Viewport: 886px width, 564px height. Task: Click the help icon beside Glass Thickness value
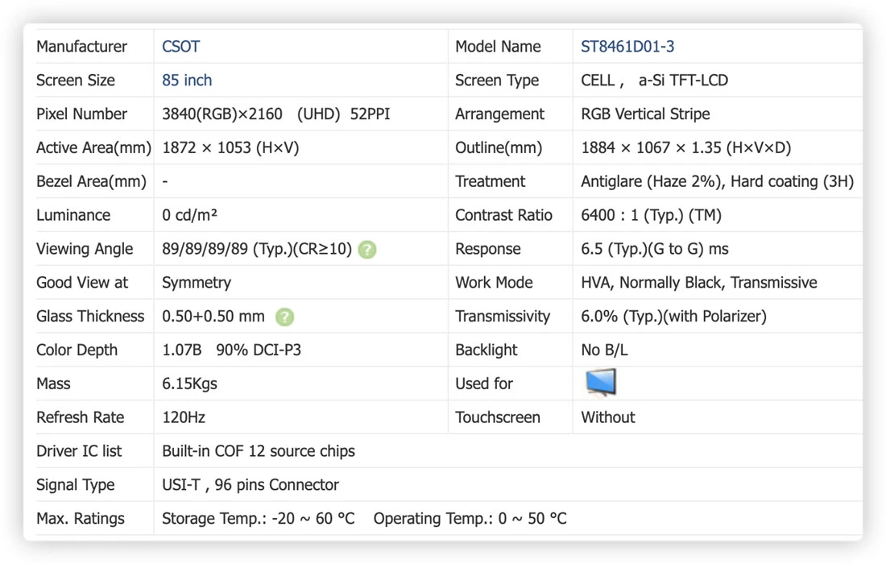click(x=285, y=317)
